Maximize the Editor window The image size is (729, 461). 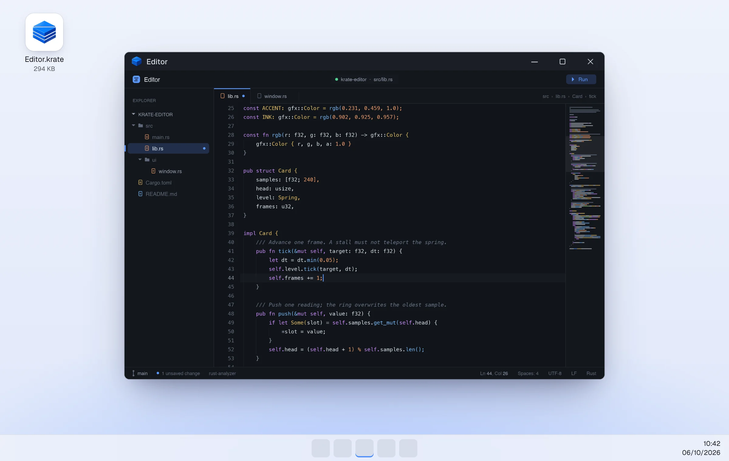pyautogui.click(x=562, y=62)
